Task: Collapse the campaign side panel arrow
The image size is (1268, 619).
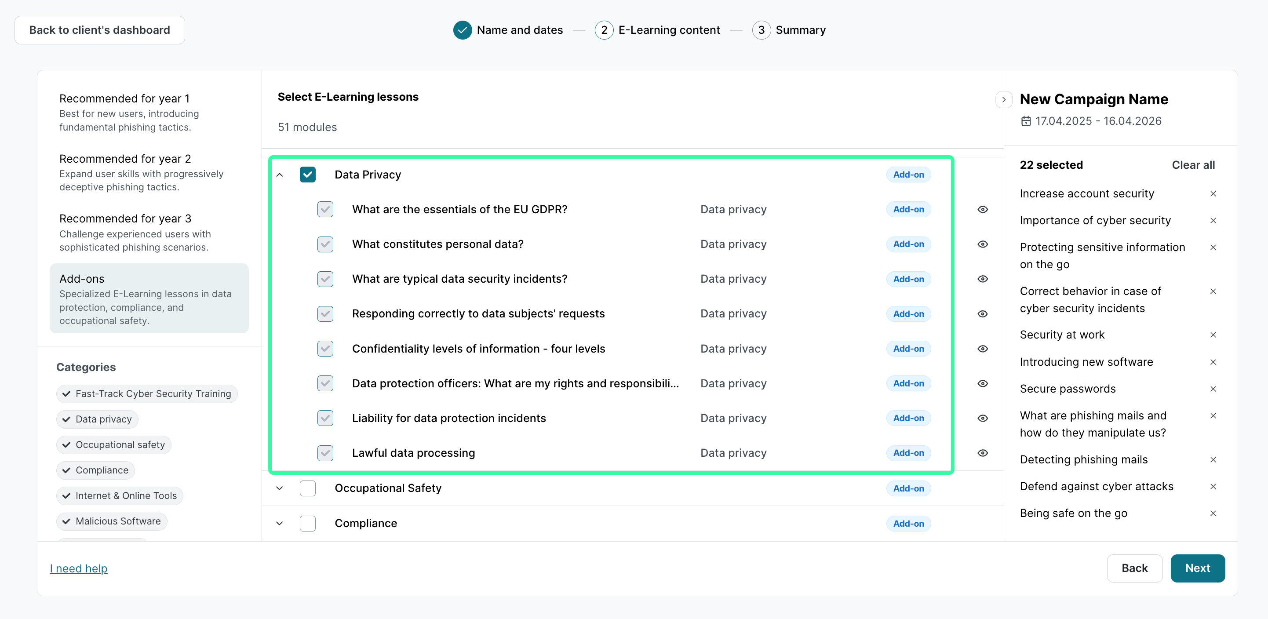Action: tap(1003, 99)
